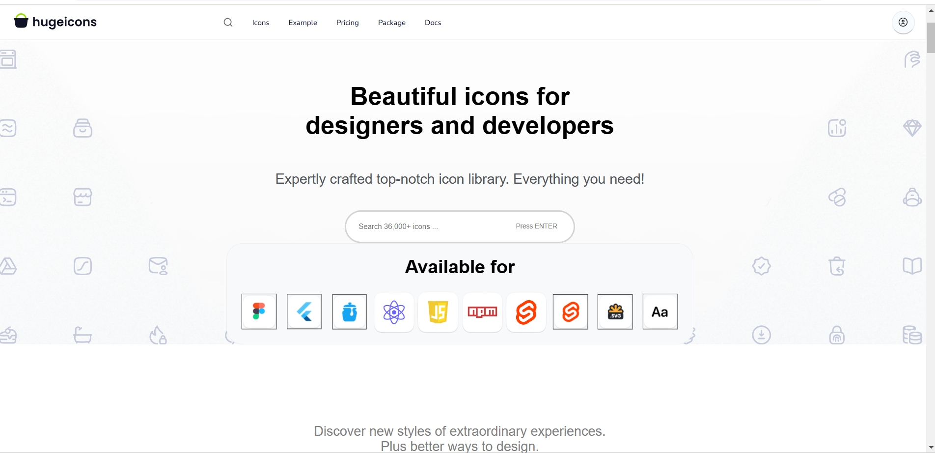Open the npm package icon

click(x=482, y=312)
